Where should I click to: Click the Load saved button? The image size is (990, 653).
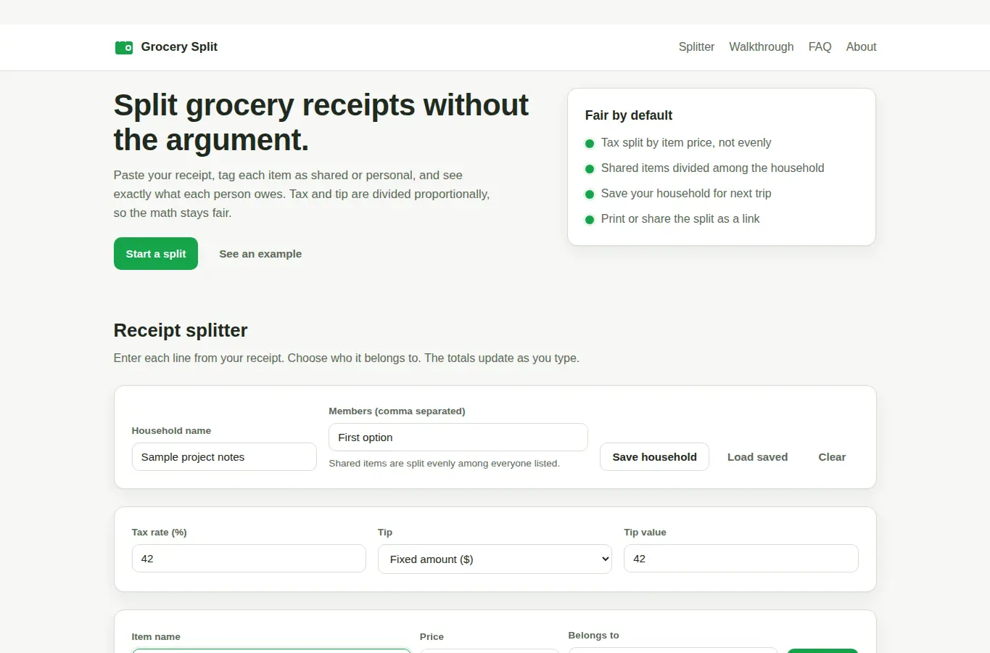(757, 457)
